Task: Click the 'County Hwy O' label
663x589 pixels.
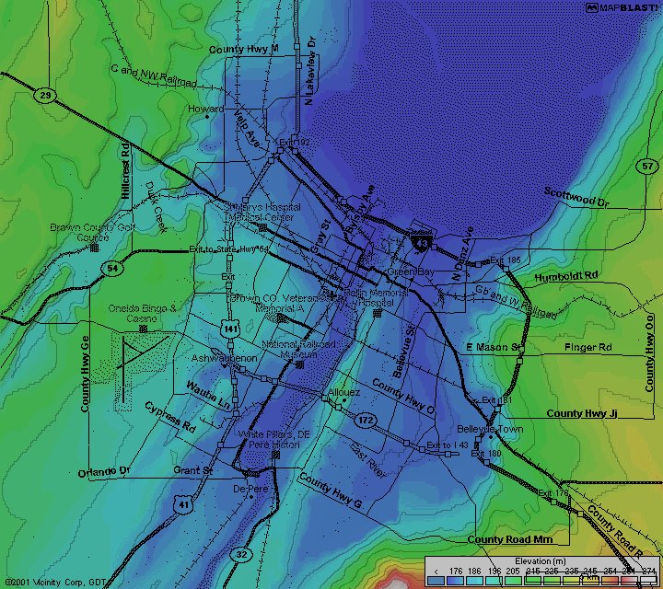Action: [403, 397]
